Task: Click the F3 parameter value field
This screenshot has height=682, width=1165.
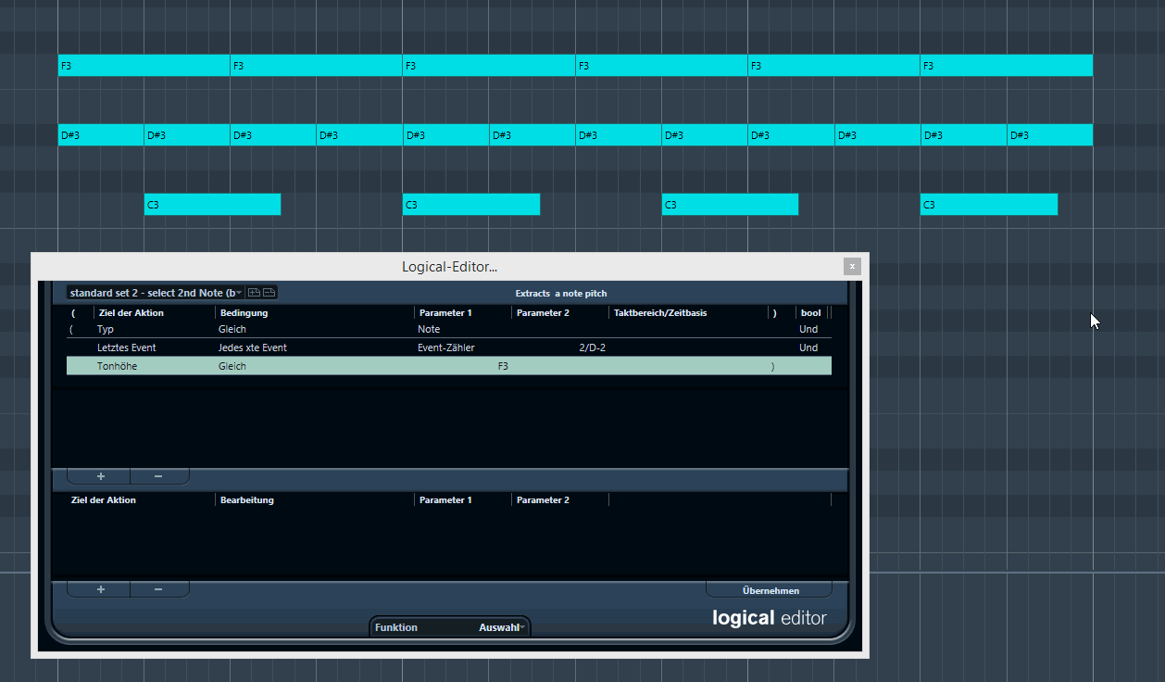Action: tap(503, 366)
